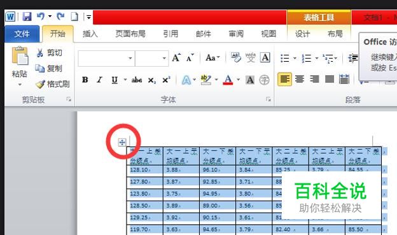This screenshot has height=235, width=397.
Task: Open underline style dropdown arrow
Action: coord(125,80)
